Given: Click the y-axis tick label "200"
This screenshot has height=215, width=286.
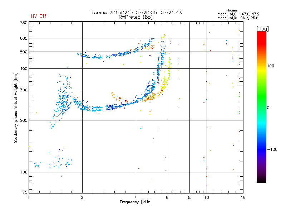Looking at the screenshot, I should (x=24, y=120).
